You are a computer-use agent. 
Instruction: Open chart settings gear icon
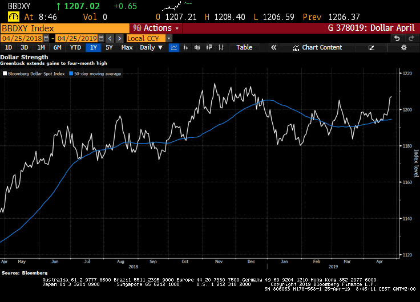[x=403, y=48]
